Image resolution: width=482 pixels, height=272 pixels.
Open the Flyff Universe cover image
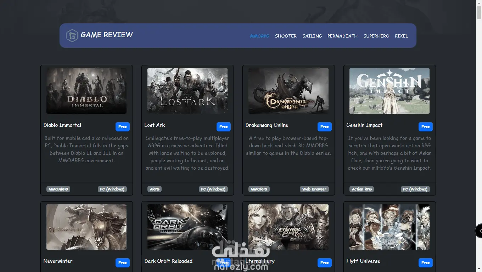point(389,227)
